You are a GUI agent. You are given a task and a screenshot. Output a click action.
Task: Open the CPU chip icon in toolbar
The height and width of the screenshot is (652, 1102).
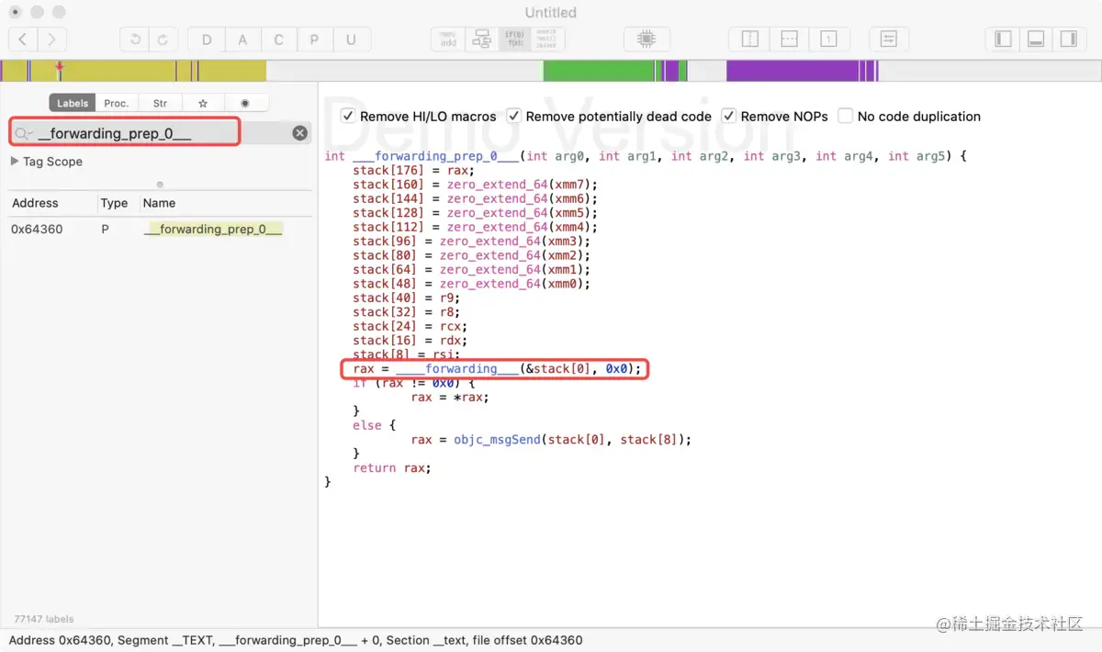[x=647, y=39]
